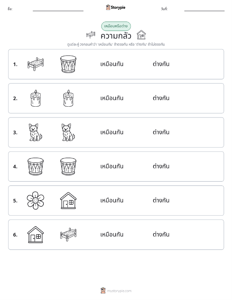
Task: Click the flower picture in row 5
Action: (36, 201)
